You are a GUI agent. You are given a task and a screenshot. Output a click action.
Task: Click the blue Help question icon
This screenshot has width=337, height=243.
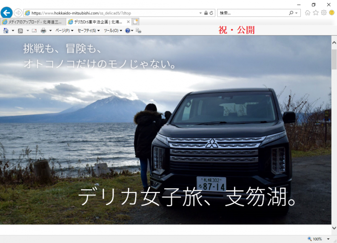128,31
